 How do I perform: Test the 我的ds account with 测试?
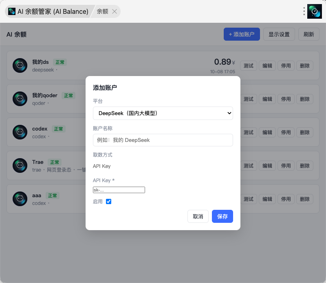[249, 66]
